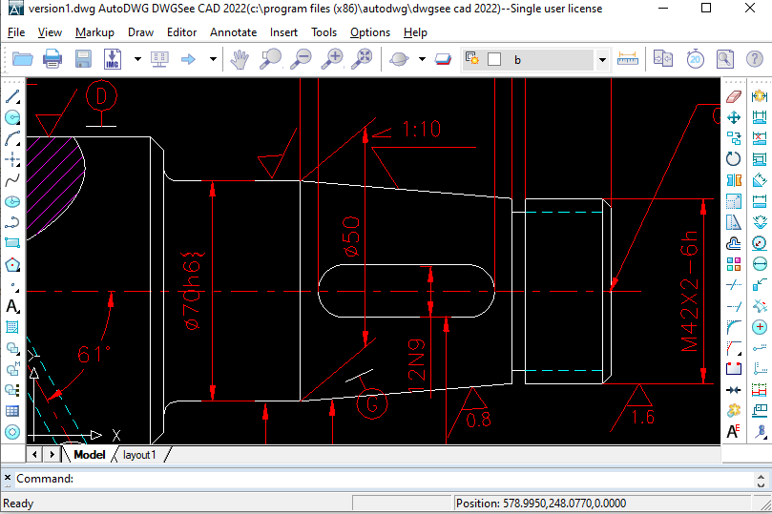Select the Move tool
The height and width of the screenshot is (514, 772).
[x=734, y=117]
